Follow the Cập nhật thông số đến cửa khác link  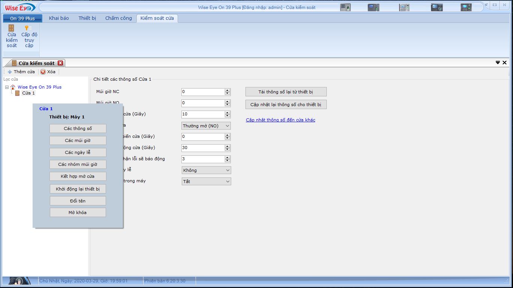(x=280, y=120)
